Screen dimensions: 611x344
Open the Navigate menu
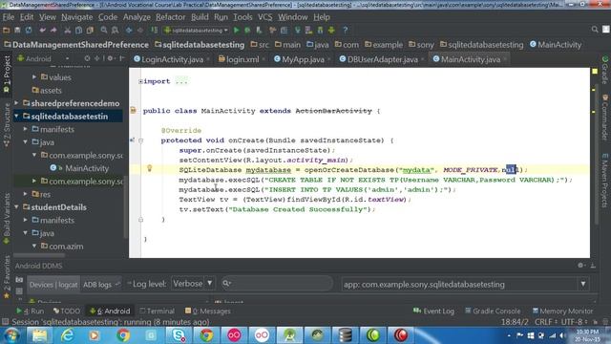(76, 17)
